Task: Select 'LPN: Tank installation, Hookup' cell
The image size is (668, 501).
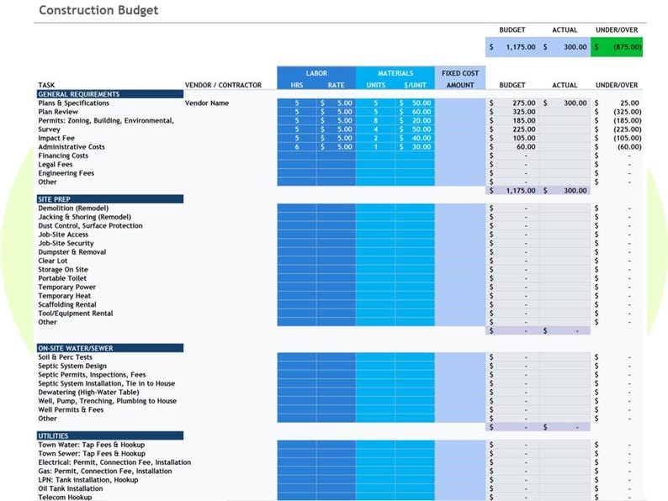Action: tap(88, 480)
